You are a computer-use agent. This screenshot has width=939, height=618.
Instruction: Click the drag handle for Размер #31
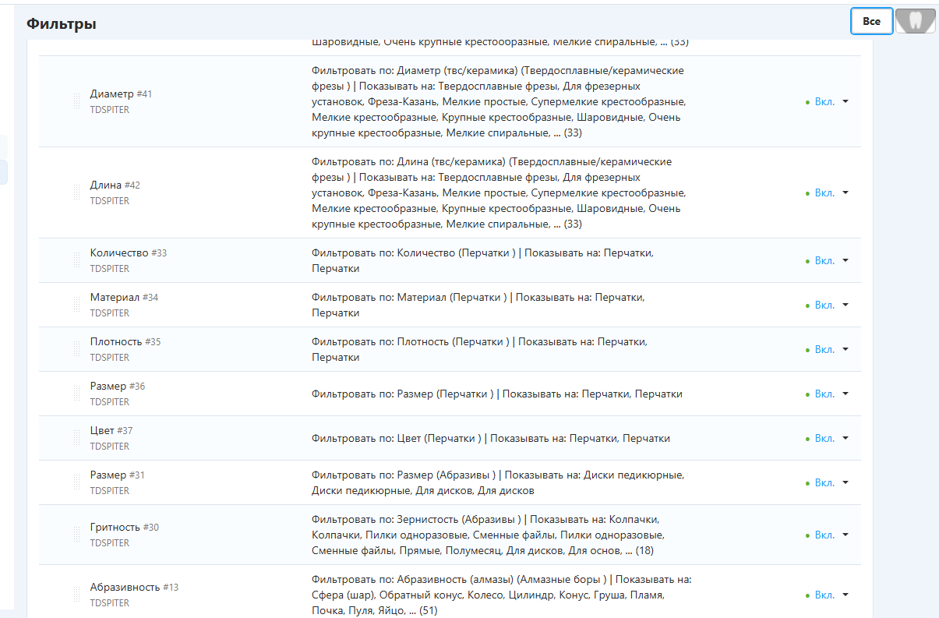(76, 482)
